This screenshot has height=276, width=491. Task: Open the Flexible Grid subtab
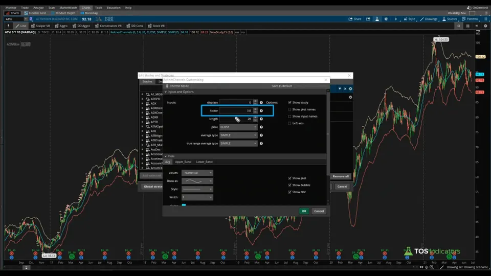(x=35, y=13)
